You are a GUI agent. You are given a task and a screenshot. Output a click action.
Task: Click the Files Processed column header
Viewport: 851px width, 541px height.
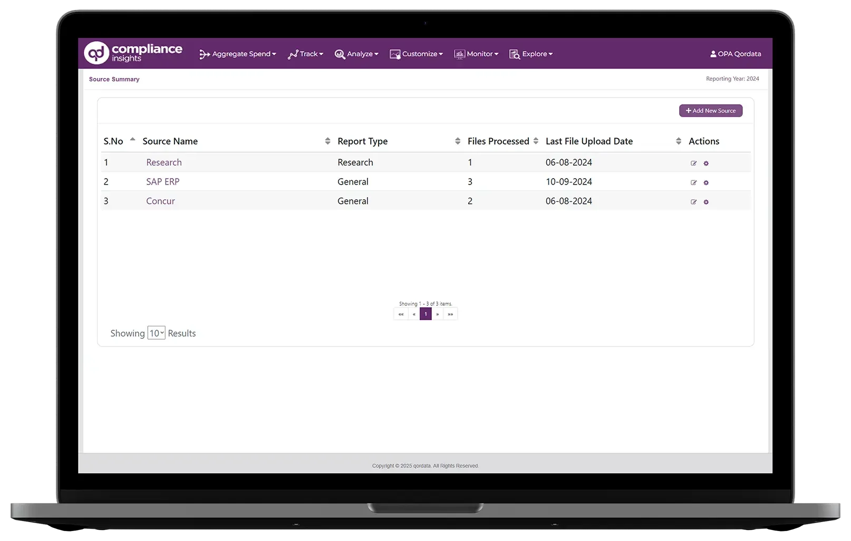click(x=498, y=141)
